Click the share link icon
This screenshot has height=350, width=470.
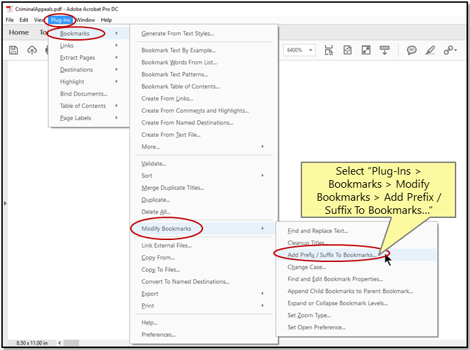pos(450,50)
